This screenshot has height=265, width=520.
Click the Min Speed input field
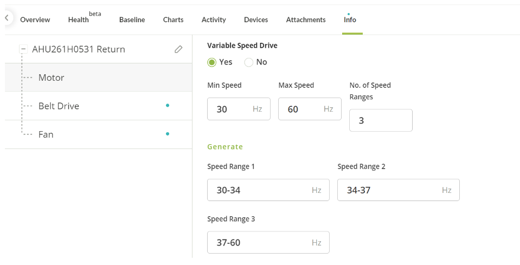point(239,109)
